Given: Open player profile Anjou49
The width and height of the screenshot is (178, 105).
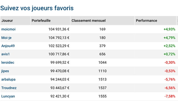Looking at the screenshot, I should point(8,46).
